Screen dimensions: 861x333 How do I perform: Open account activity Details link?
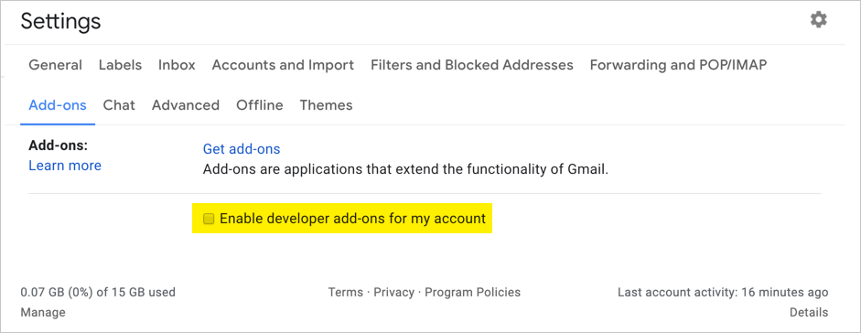[x=809, y=313]
